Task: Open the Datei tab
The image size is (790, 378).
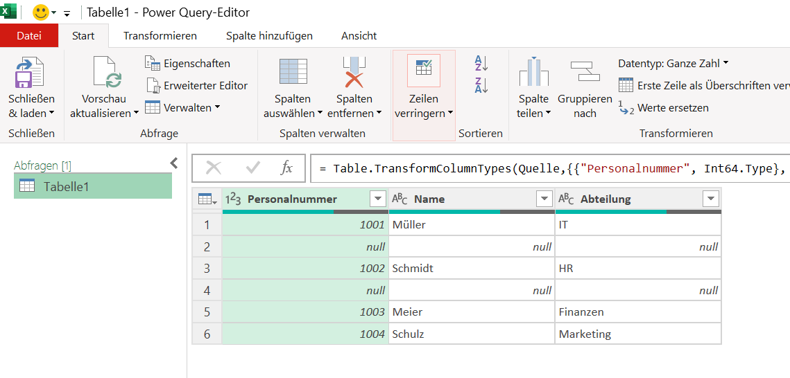Action: point(29,36)
